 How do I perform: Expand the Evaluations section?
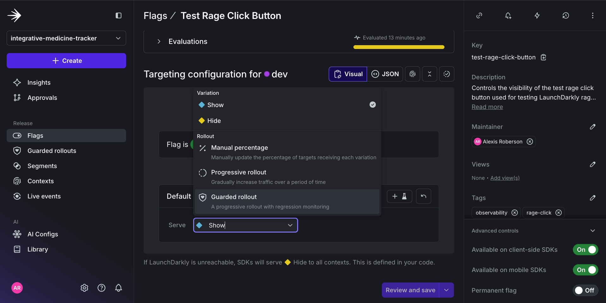click(x=159, y=41)
